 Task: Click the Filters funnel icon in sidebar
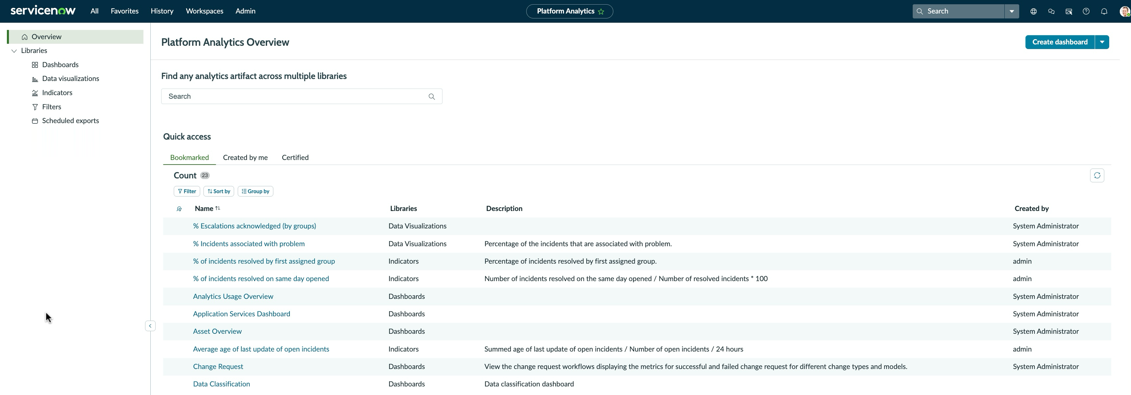[35, 107]
